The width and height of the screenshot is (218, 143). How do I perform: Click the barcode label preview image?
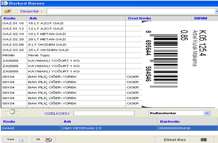[180, 64]
